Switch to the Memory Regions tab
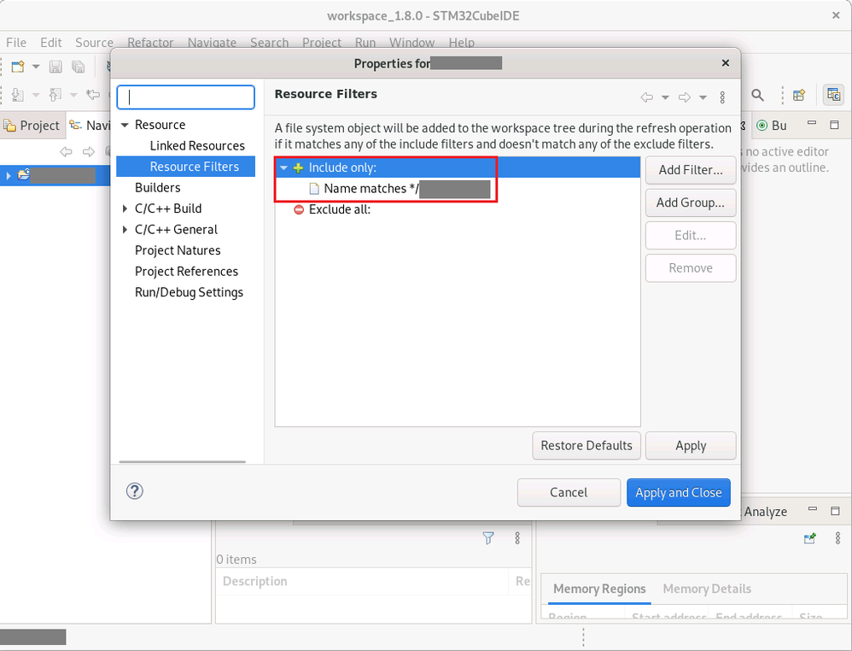 (x=599, y=589)
